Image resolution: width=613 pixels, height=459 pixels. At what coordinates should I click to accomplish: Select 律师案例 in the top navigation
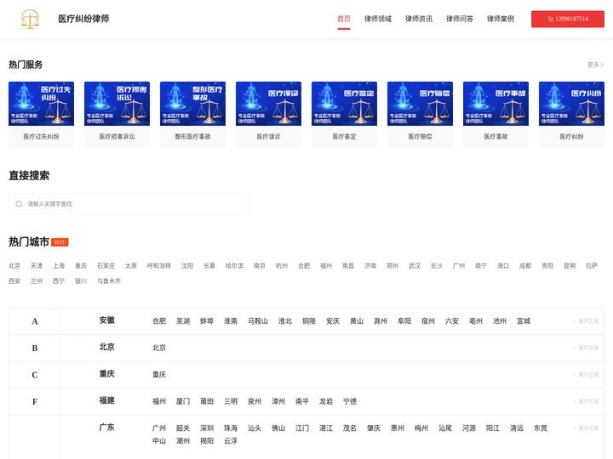(501, 19)
